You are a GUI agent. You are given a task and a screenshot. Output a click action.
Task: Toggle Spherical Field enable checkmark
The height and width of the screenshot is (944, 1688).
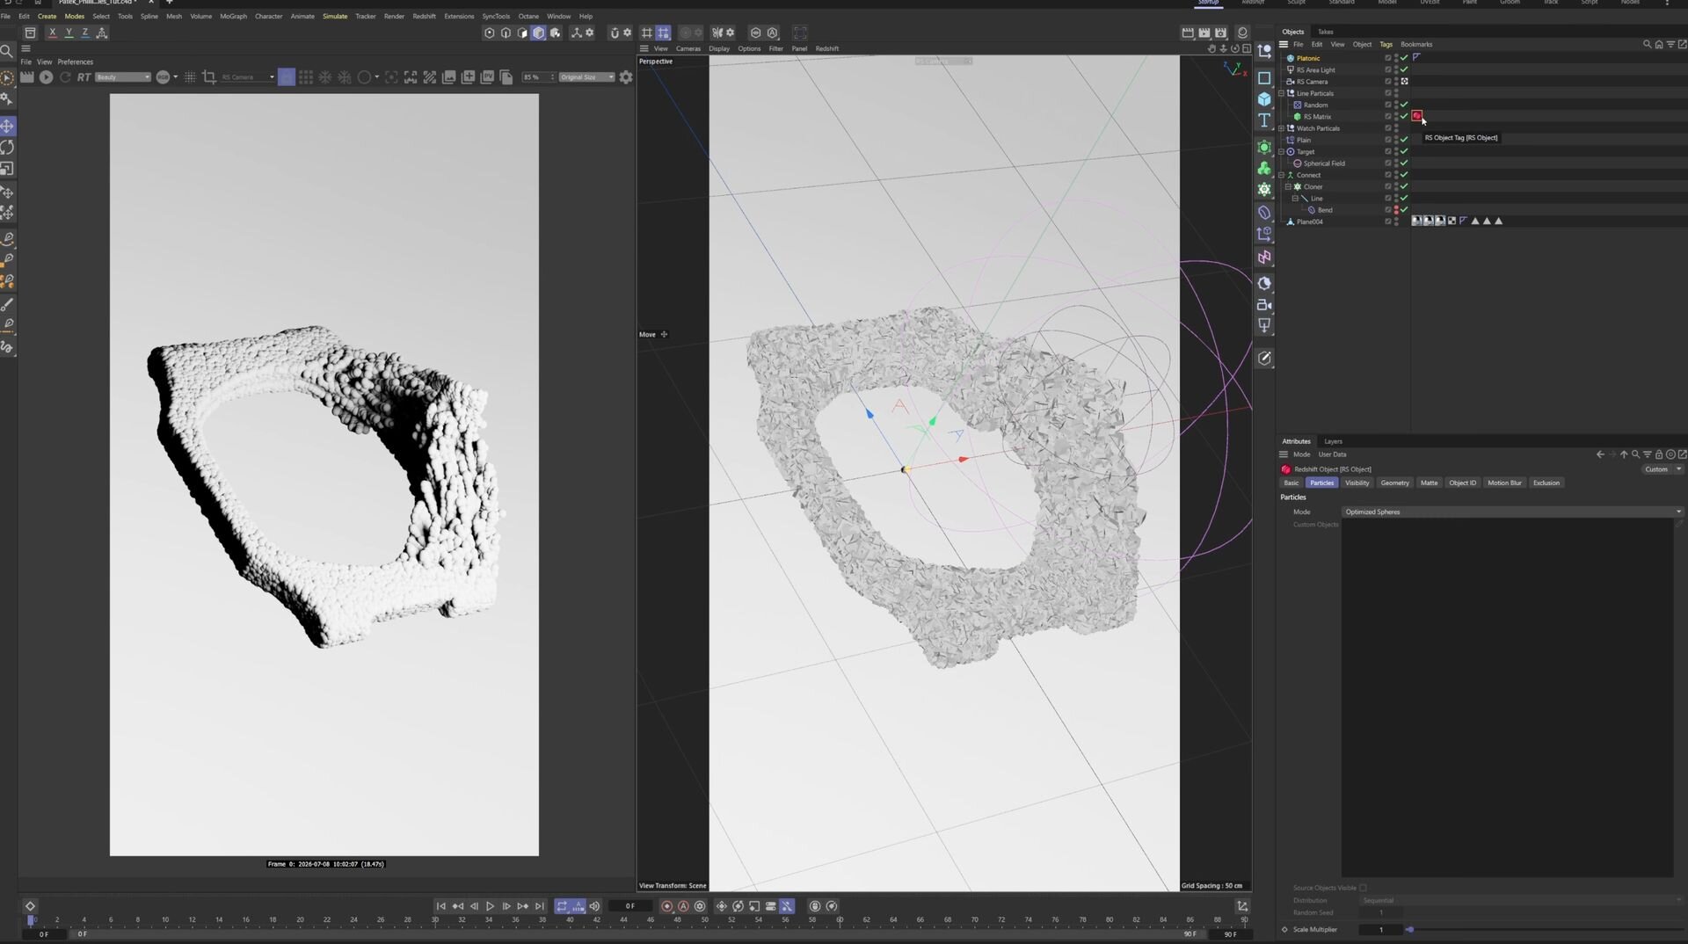click(1404, 163)
